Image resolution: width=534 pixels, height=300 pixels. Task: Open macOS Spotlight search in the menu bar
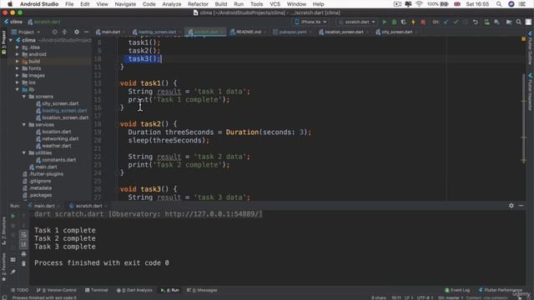click(x=499, y=4)
